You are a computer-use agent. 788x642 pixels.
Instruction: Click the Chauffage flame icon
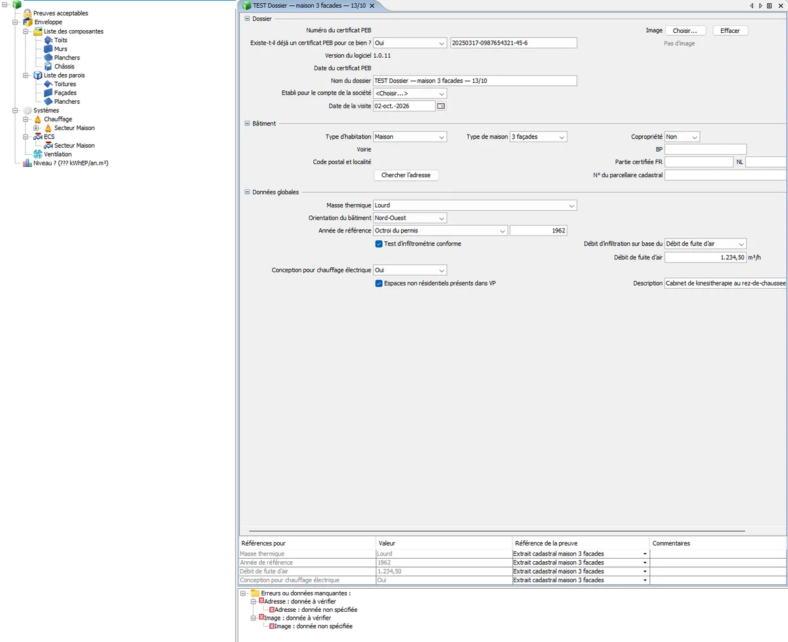tap(38, 119)
